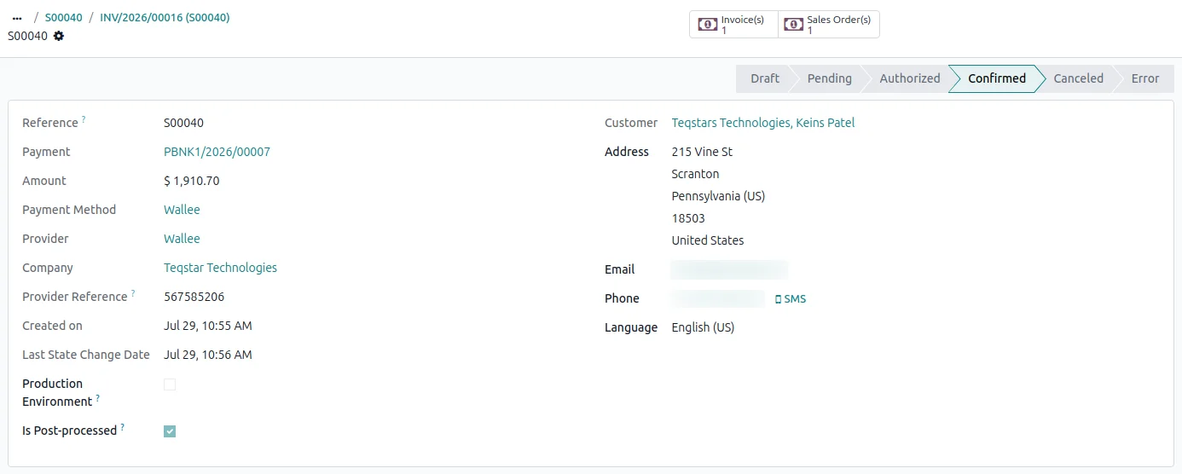
Task: Expand the collapsed breadcrumb ellipsis
Action: pos(17,18)
